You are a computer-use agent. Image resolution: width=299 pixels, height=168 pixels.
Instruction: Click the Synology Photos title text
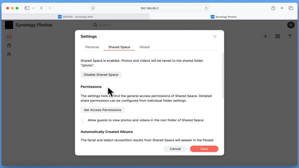tap(34, 25)
